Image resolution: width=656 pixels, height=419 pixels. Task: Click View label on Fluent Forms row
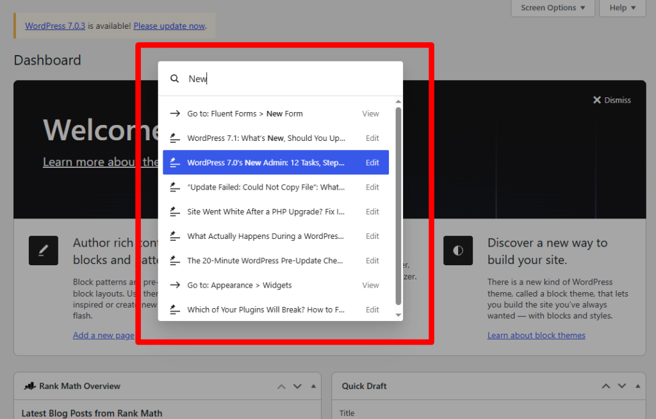371,113
